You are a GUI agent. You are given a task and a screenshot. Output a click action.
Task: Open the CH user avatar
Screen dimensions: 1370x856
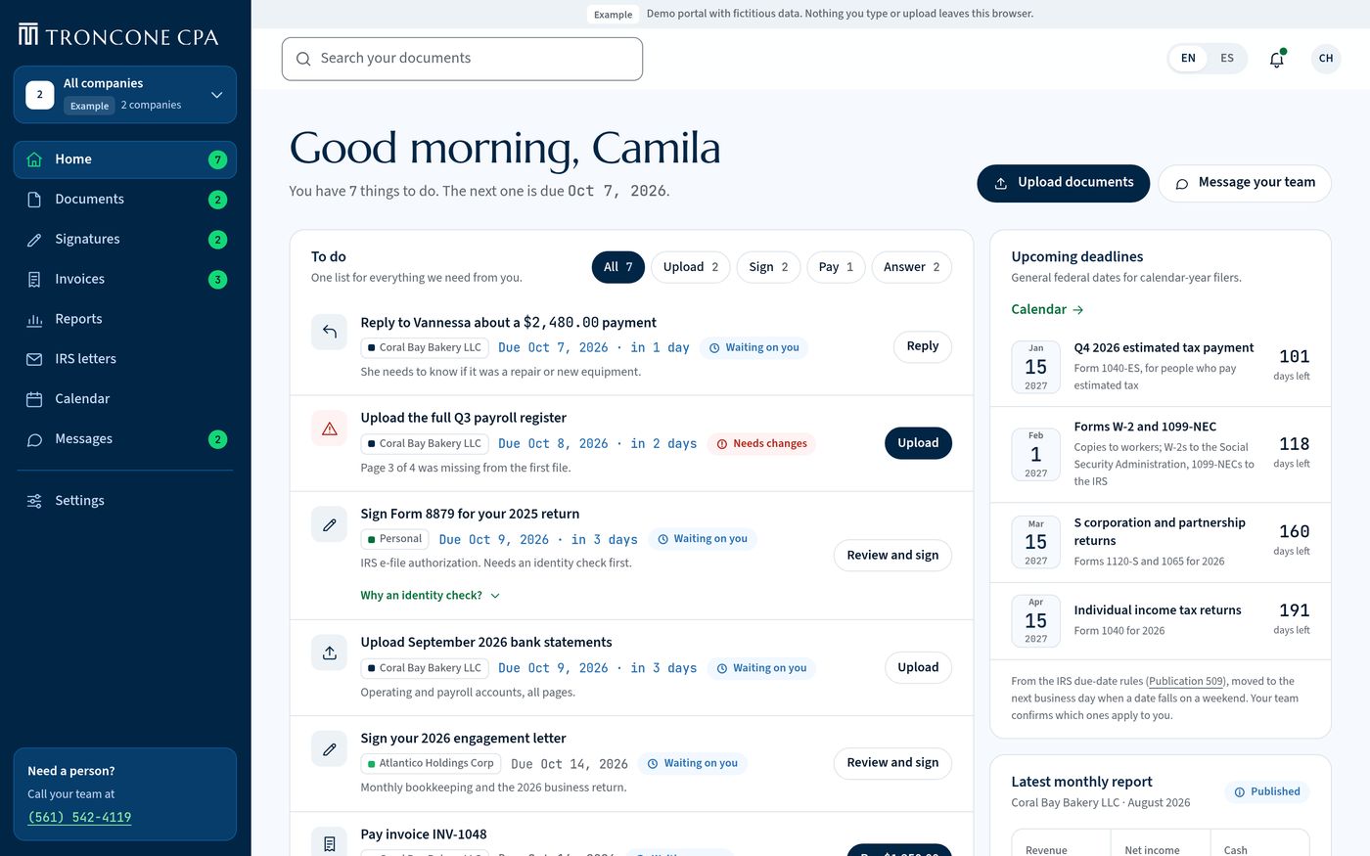[x=1326, y=59]
